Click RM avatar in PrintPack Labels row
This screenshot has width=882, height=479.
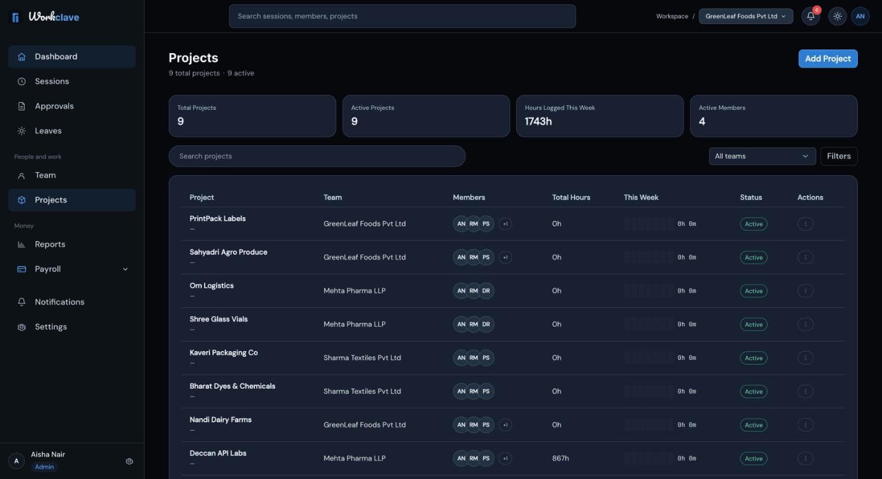click(x=473, y=224)
